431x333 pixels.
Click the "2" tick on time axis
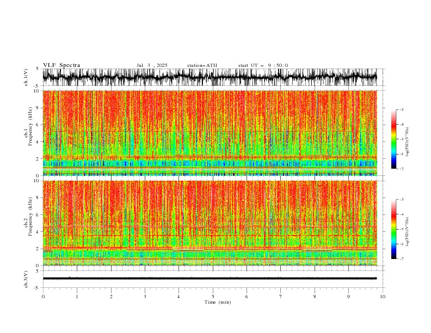[x=111, y=297]
